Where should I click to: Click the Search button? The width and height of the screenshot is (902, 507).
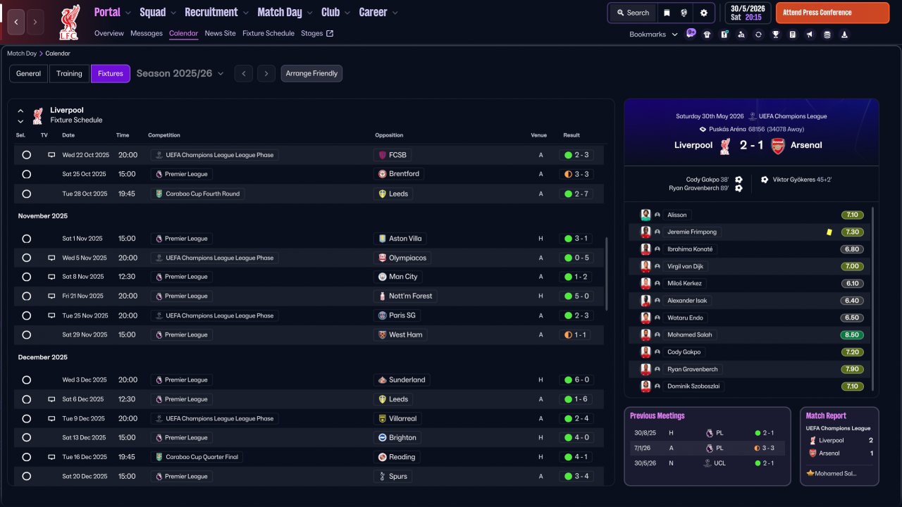click(633, 13)
